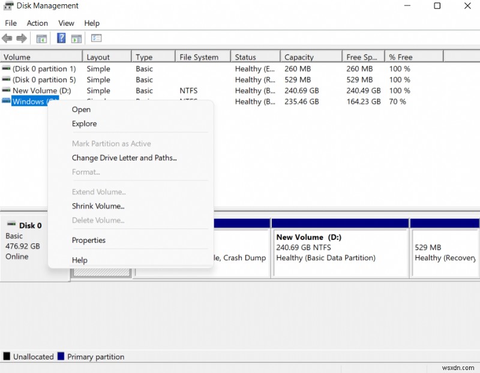Image resolution: width=480 pixels, height=373 pixels.
Task: Click the blue Primary partition legend swatch
Action: (61, 356)
